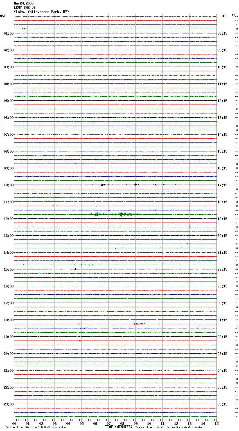This screenshot has height=431, width=239.
Task: Click the 19:15 UTC time label
Action: [x=222, y=219]
